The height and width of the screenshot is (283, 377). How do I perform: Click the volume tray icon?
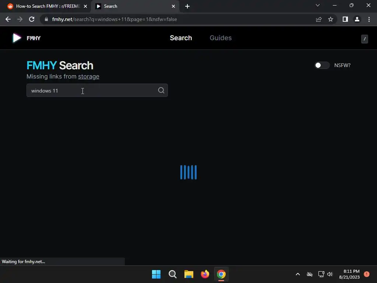coord(330,274)
